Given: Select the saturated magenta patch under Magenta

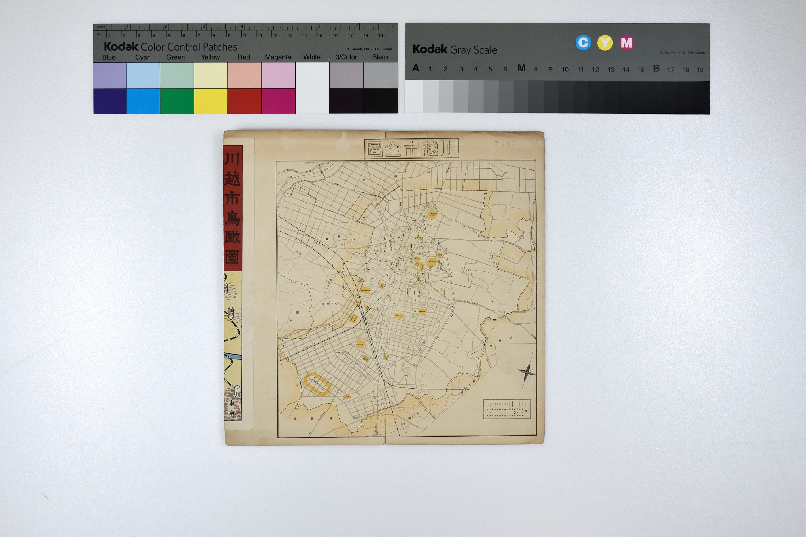Looking at the screenshot, I should (278, 101).
